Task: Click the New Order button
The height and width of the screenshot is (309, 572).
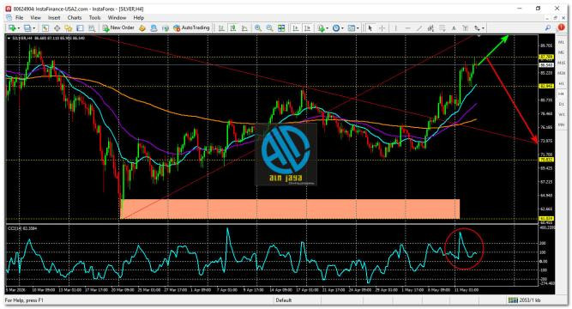Action: [118, 27]
